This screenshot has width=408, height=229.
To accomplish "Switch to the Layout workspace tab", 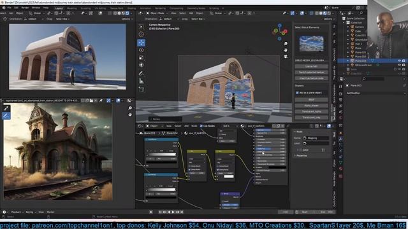I will pyautogui.click(x=59, y=8).
